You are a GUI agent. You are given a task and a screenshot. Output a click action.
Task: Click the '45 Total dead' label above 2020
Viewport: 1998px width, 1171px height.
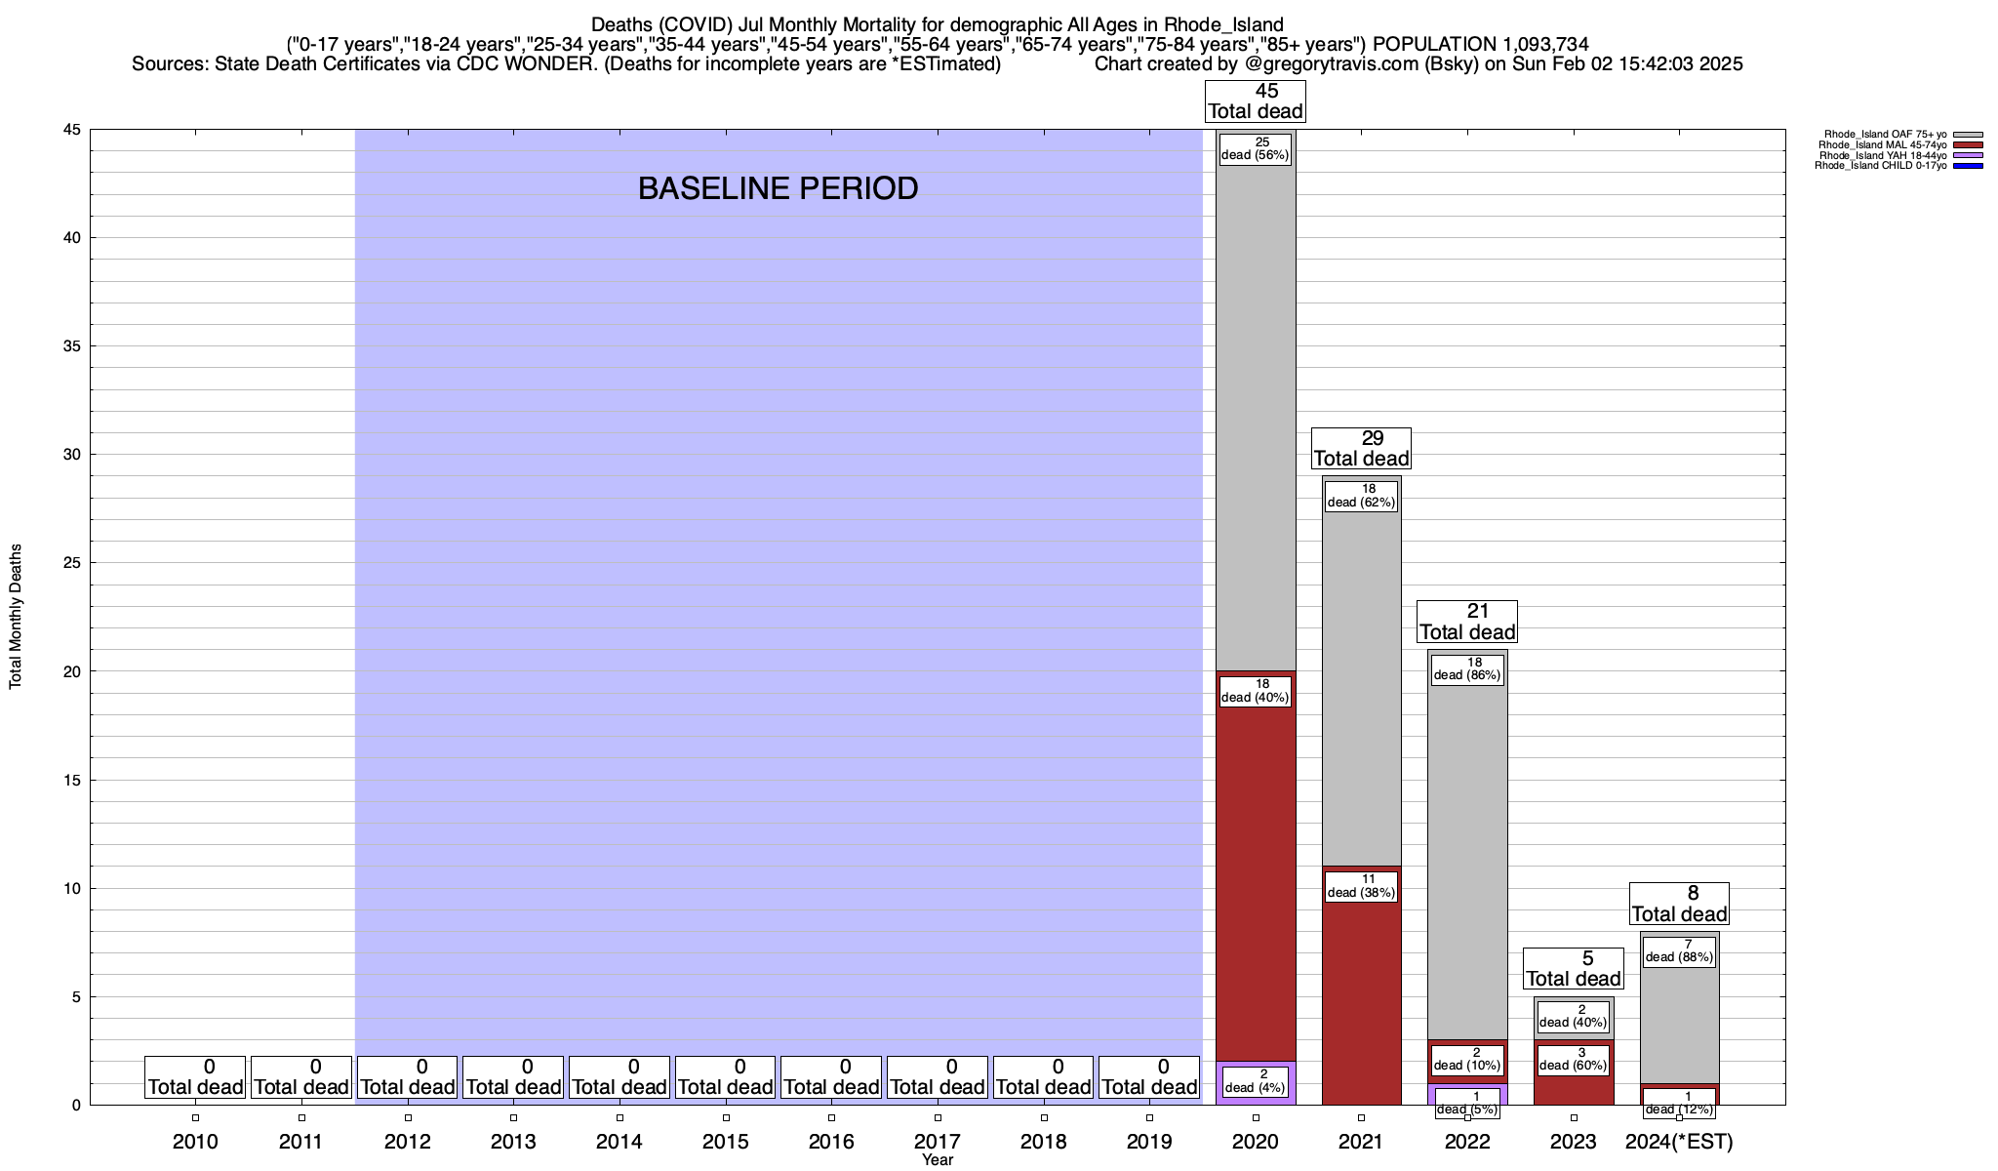(x=1255, y=101)
